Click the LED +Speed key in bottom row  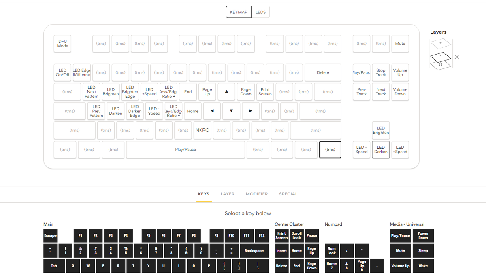400,149
